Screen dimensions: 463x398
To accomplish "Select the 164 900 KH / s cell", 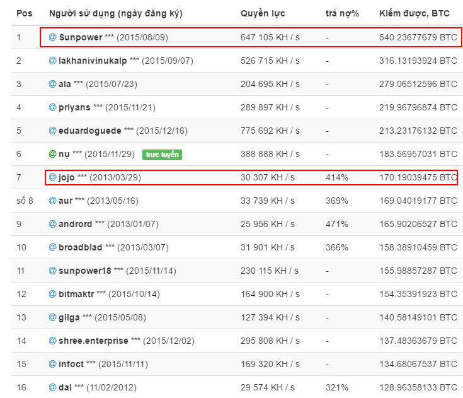I will (x=270, y=294).
